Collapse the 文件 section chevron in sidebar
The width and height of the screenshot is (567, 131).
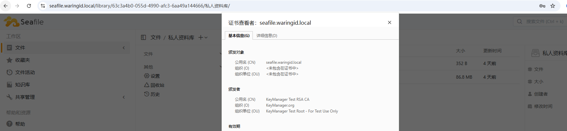(124, 48)
